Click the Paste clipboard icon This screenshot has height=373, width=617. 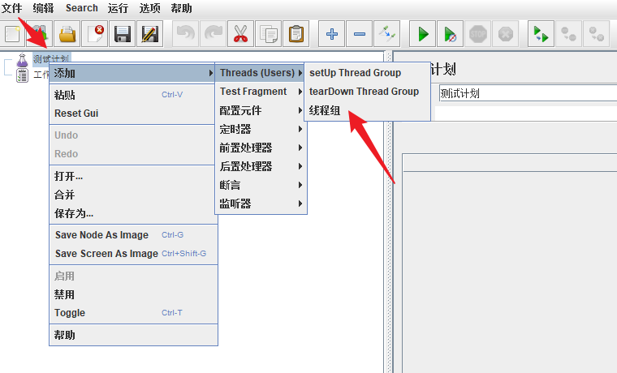[296, 34]
